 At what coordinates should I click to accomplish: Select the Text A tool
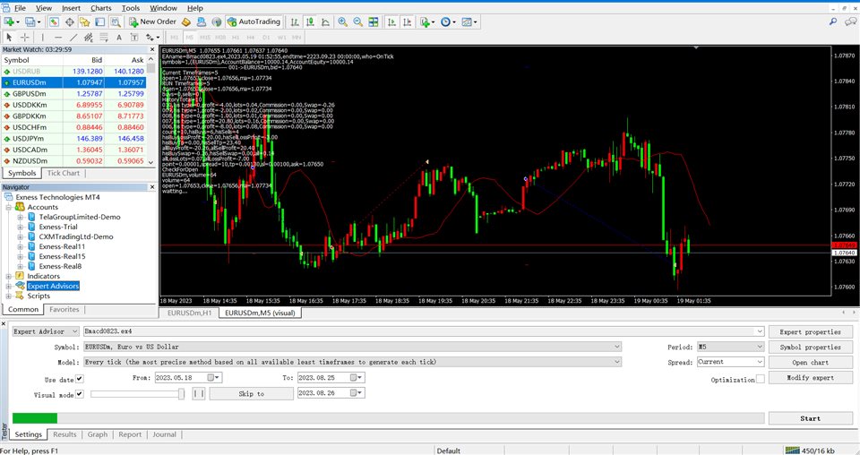tap(119, 38)
